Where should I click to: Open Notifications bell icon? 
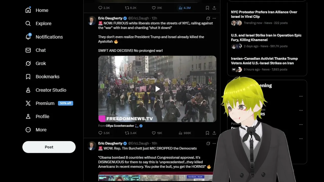tap(28, 37)
